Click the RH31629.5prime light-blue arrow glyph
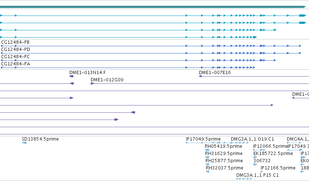 207,157
